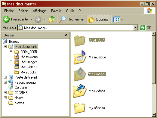Select the large Mes images folder icon

click(80, 74)
